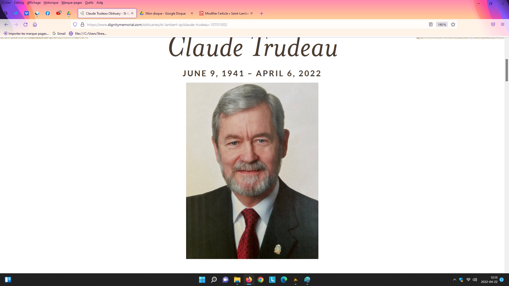Switch to the Mon disque Google Disque tab
This screenshot has height=286, width=509.
coord(165,13)
